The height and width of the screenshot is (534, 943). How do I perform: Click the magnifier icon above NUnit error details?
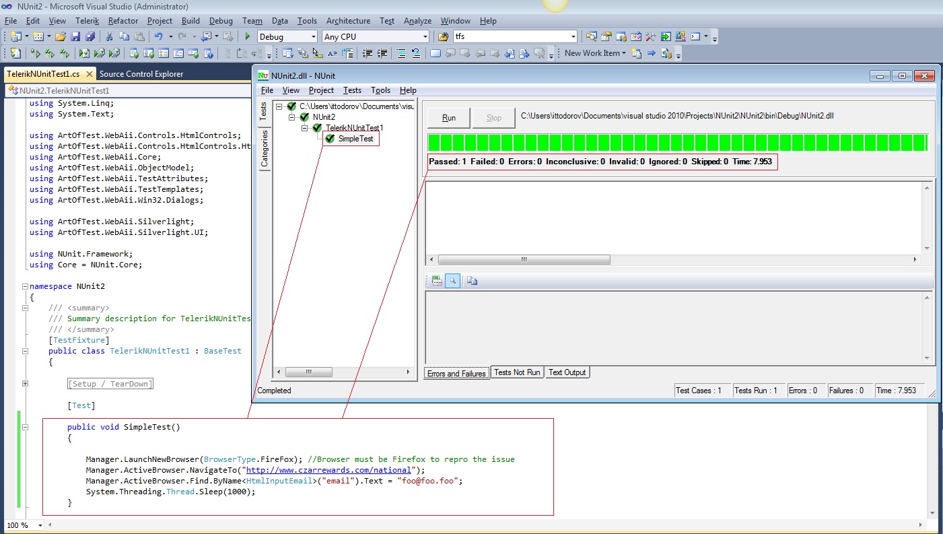point(452,281)
